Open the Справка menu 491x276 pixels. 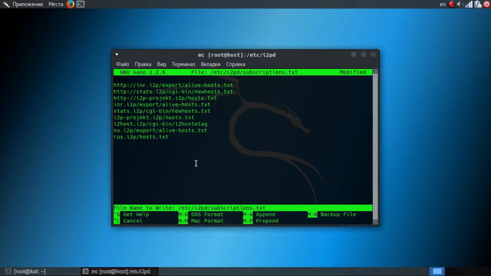click(236, 64)
